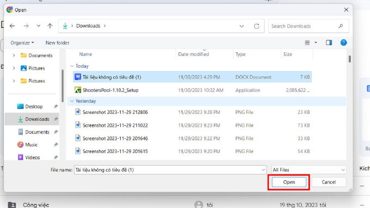The width and height of the screenshot is (370, 208).
Task: Sort by the Type column
Action: [240, 54]
